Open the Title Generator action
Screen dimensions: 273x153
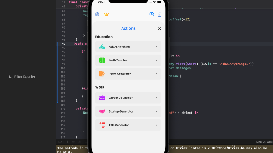128,125
